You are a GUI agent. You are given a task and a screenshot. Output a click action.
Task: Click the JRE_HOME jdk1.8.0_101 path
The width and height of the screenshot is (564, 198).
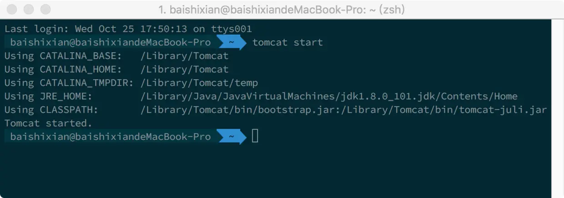click(329, 96)
